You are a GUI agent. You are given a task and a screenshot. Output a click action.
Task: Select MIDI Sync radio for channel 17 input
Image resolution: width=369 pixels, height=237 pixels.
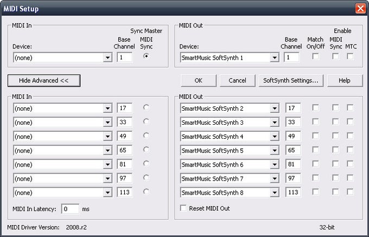pyautogui.click(x=146, y=107)
